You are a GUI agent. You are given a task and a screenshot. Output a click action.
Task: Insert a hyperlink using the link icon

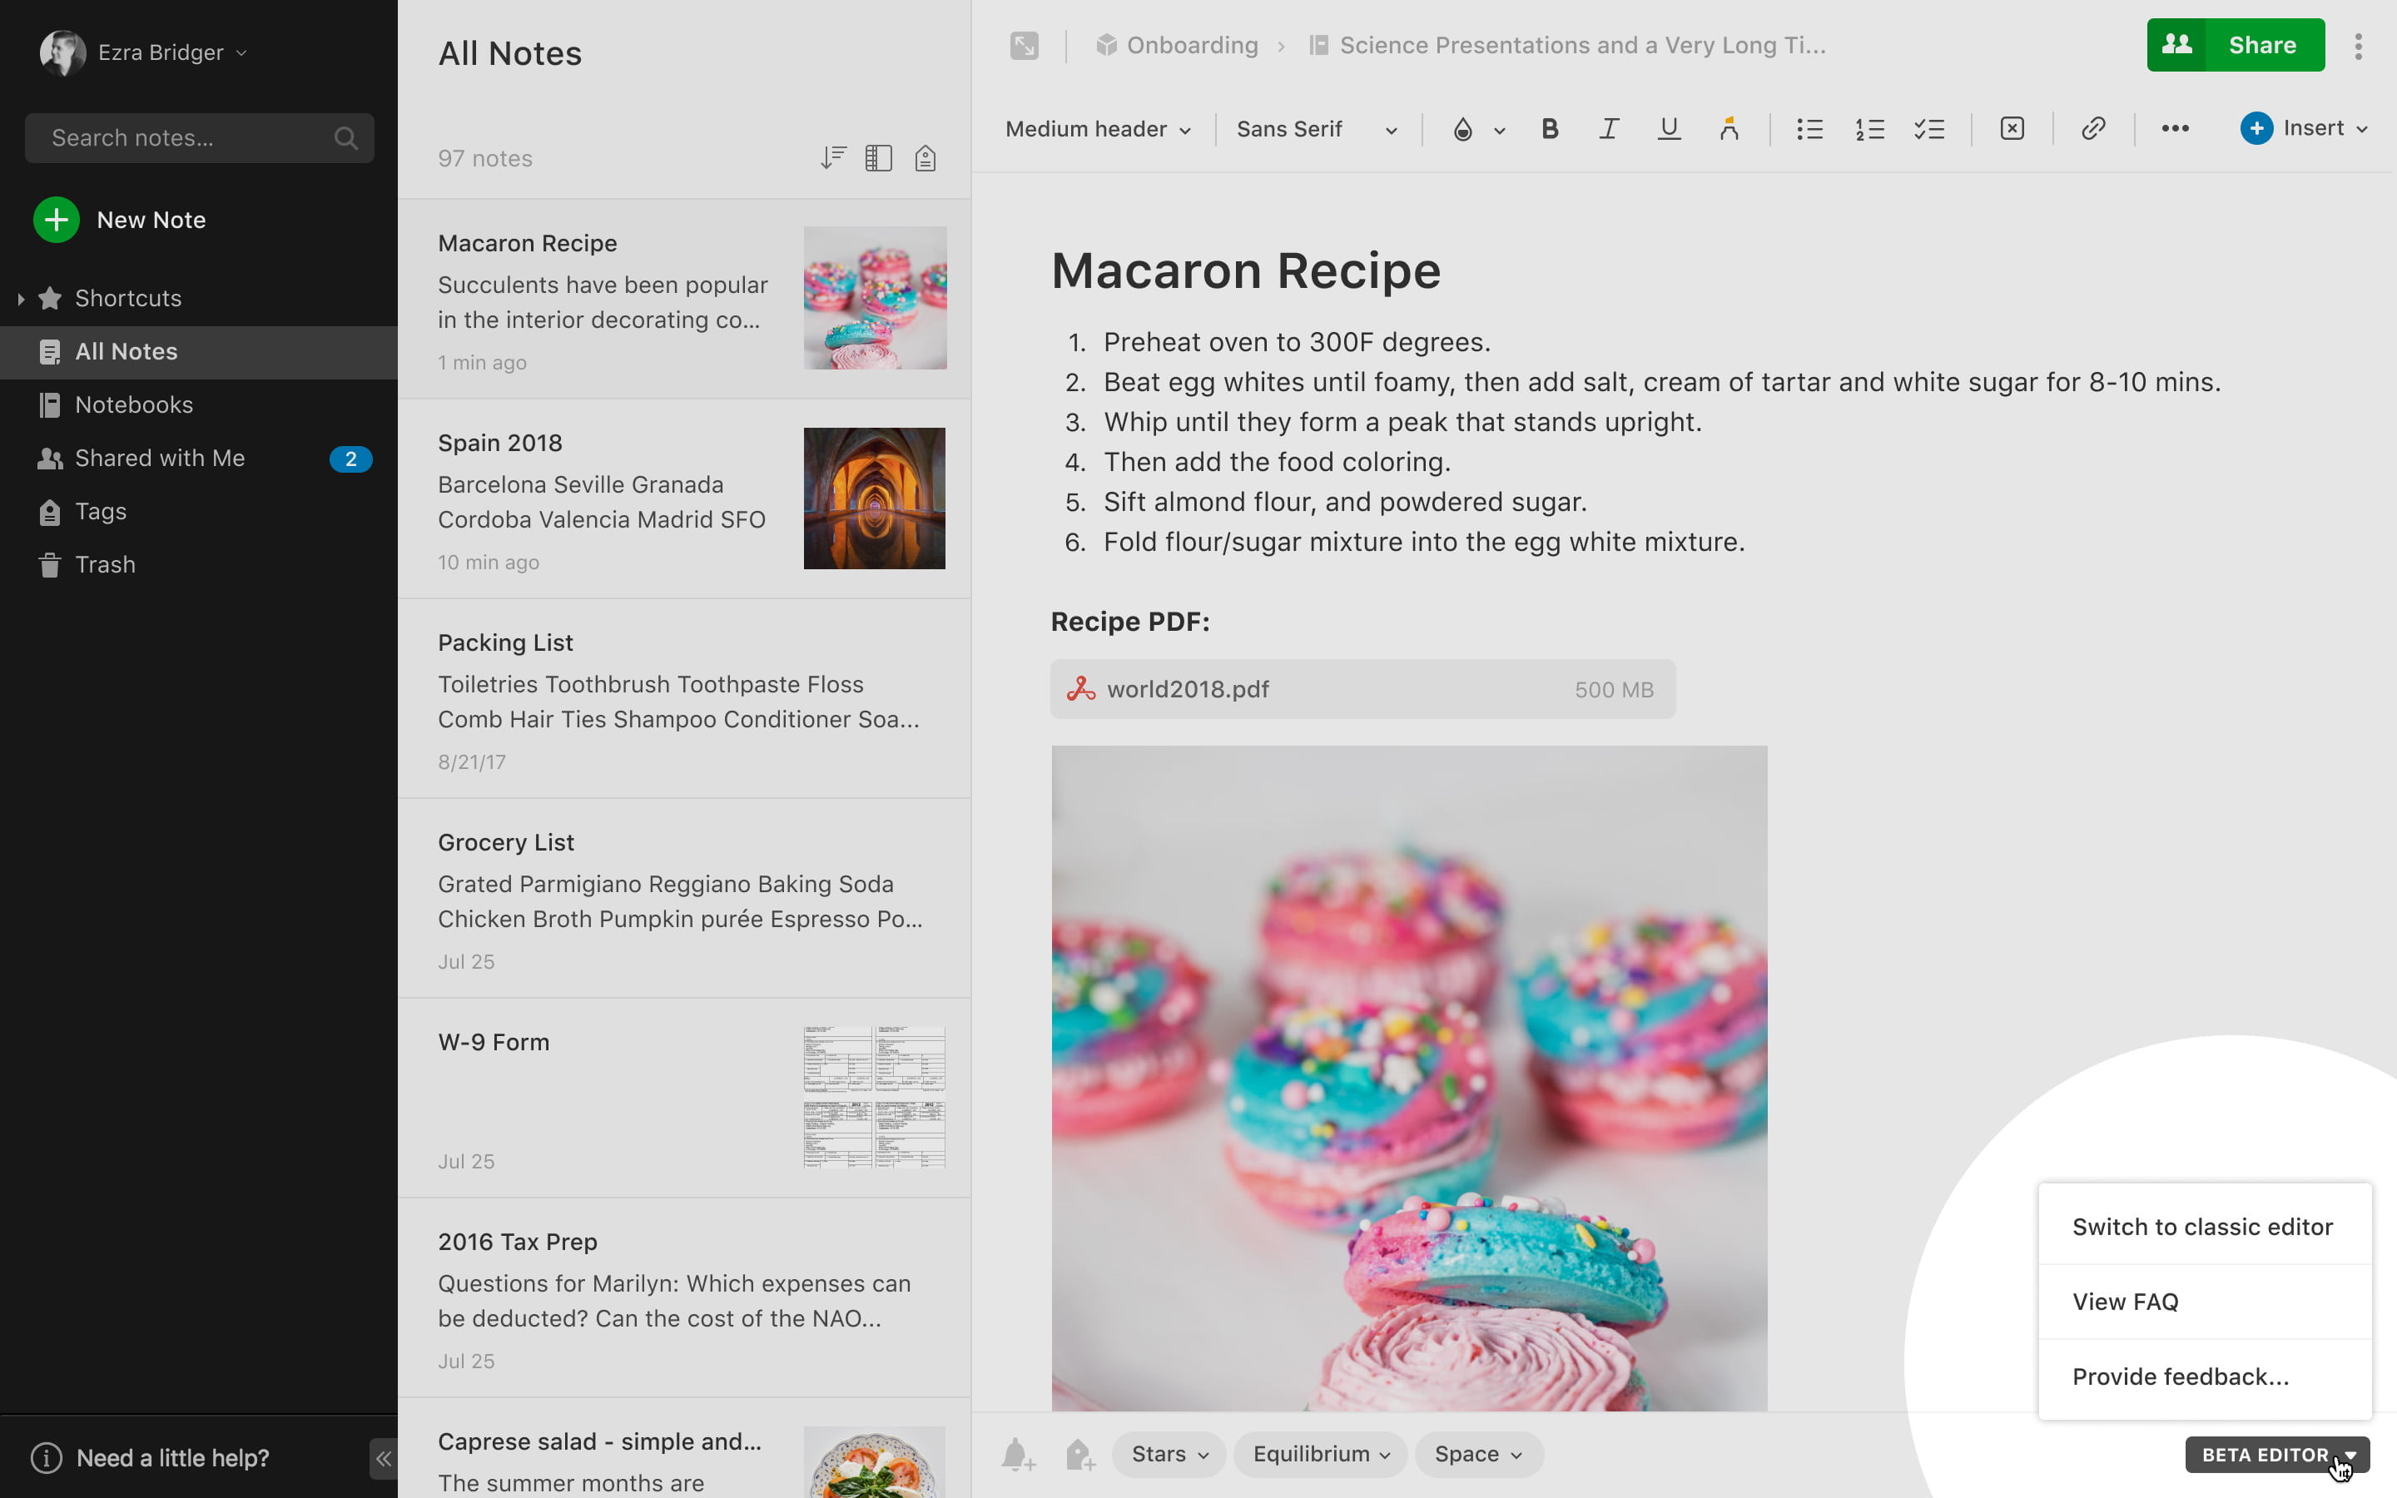pyautogui.click(x=2093, y=129)
